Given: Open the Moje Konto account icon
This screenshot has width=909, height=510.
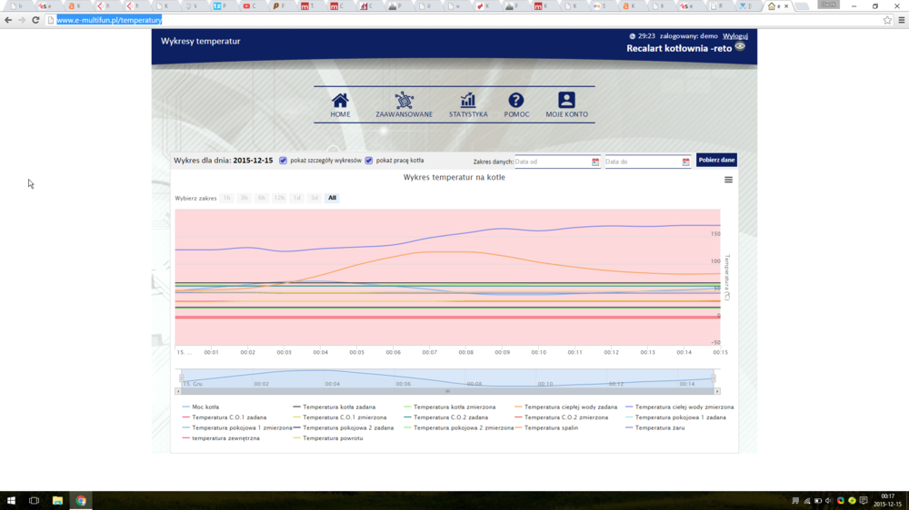Looking at the screenshot, I should coord(566,101).
